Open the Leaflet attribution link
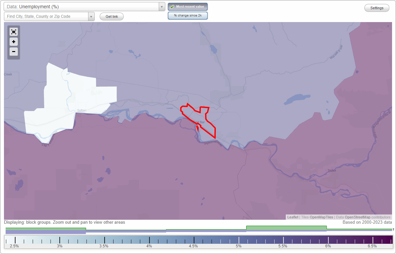Screen dimensions: 396x254 pyautogui.click(x=293, y=217)
